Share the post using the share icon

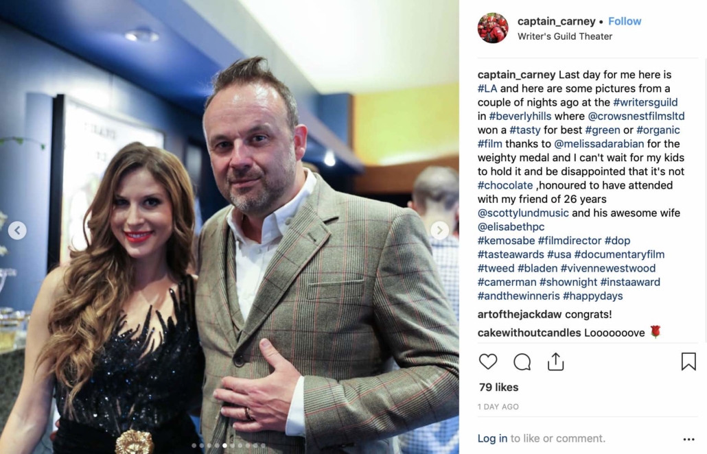[x=555, y=361]
